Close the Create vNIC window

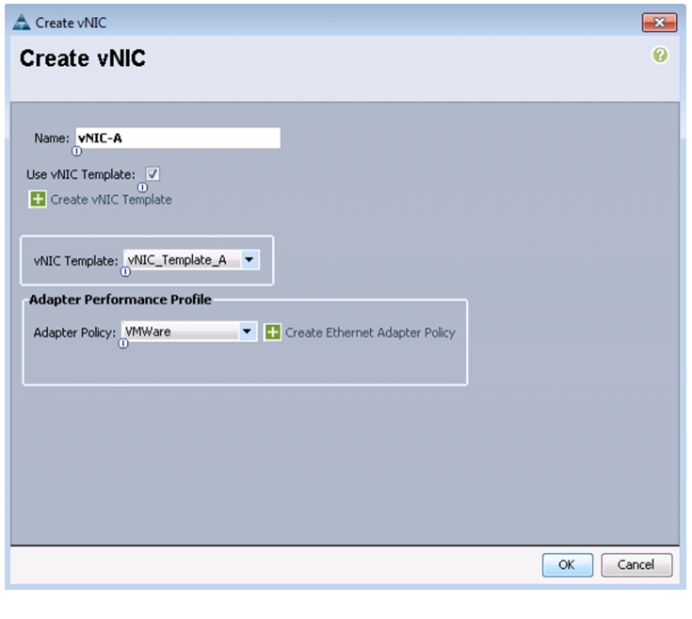tap(659, 23)
